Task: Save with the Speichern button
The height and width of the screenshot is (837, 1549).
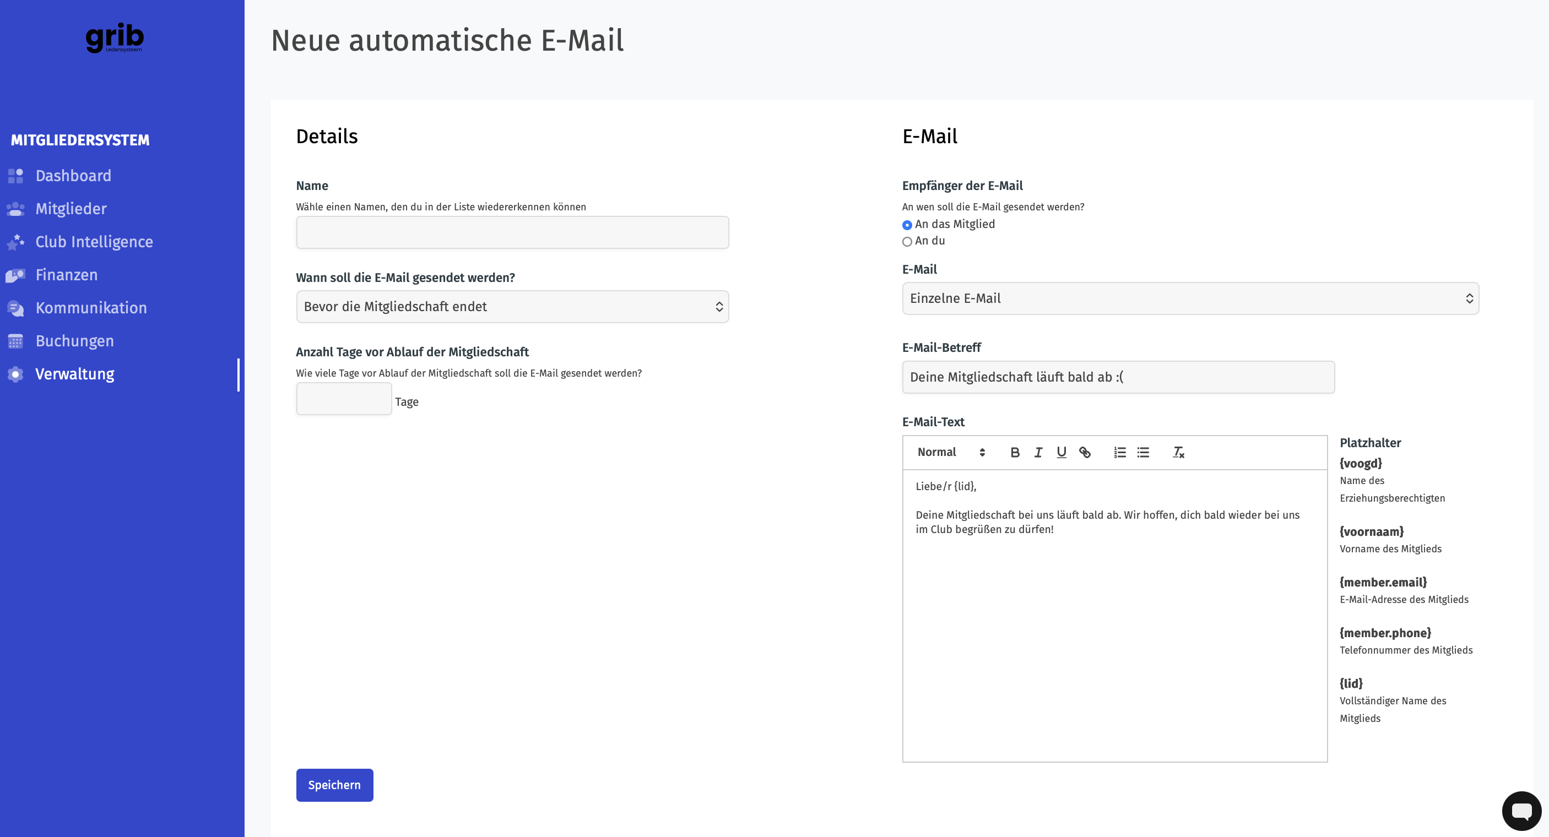Action: coord(334,785)
